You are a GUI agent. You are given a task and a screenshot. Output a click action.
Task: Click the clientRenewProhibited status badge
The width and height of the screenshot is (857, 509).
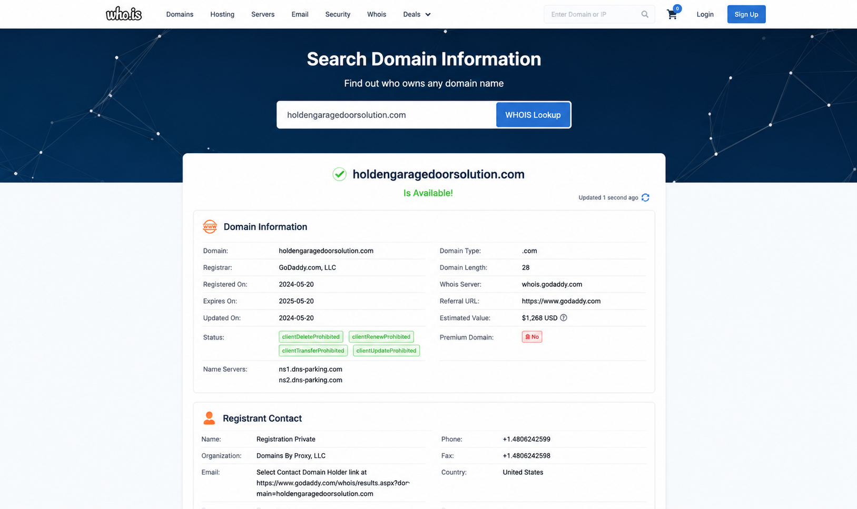[x=381, y=337]
